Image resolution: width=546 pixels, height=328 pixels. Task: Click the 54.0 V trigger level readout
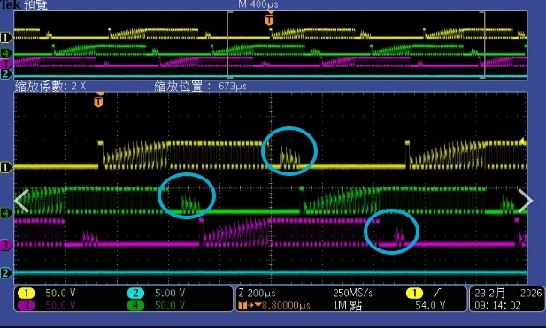pos(430,306)
